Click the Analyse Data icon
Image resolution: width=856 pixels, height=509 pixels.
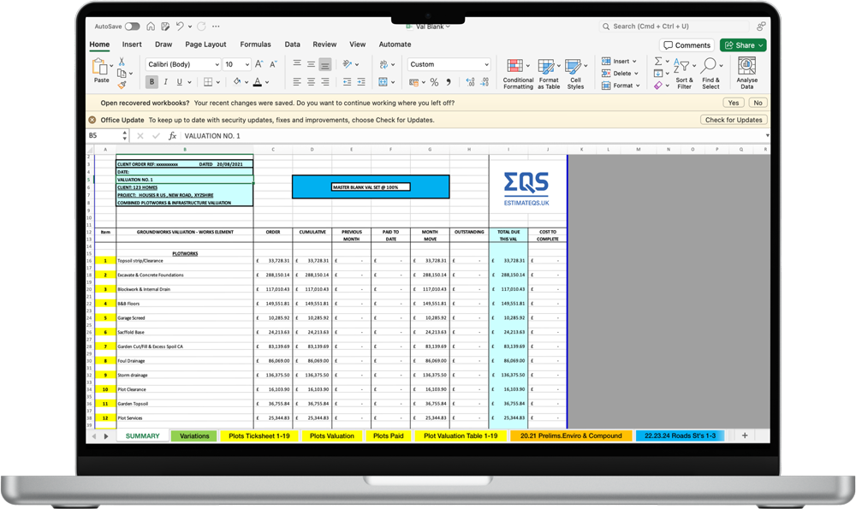[x=746, y=66]
